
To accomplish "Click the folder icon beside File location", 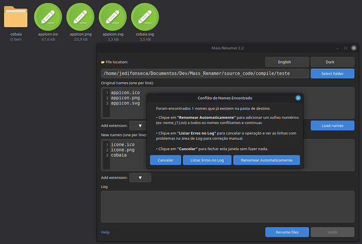I will point(103,62).
